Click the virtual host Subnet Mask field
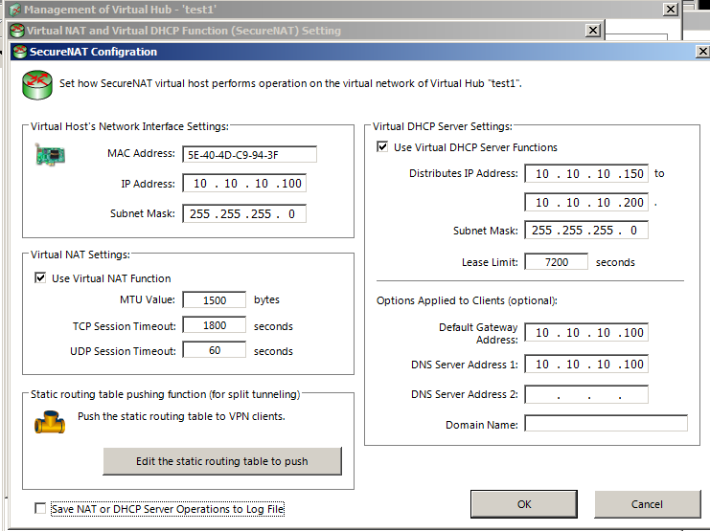This screenshot has width=710, height=531. pos(244,213)
